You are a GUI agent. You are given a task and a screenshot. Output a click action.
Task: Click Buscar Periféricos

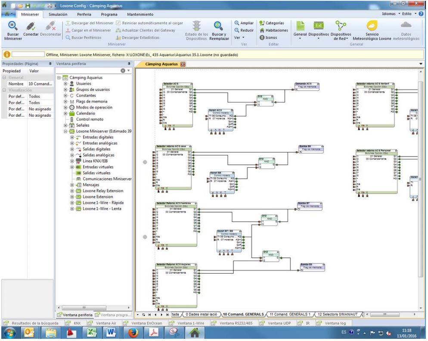(x=83, y=38)
